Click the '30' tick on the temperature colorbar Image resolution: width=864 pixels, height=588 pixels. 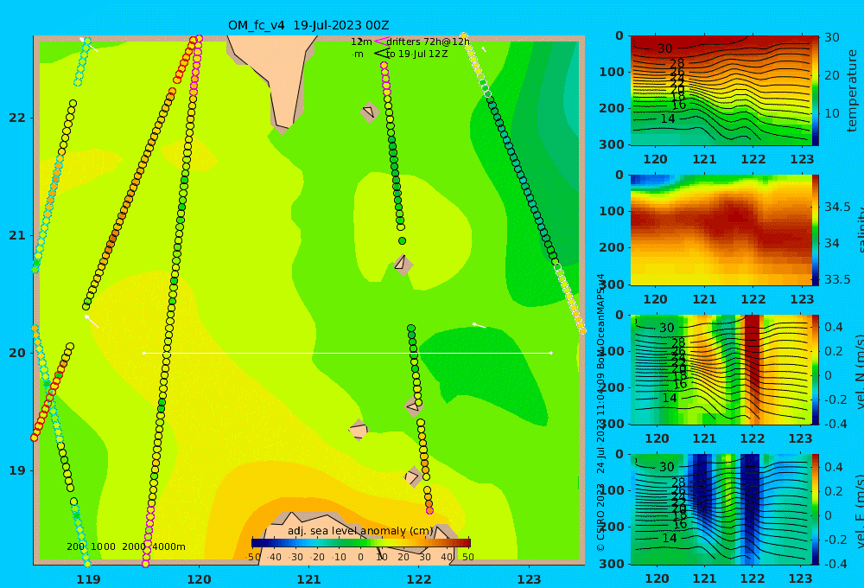pyautogui.click(x=832, y=37)
